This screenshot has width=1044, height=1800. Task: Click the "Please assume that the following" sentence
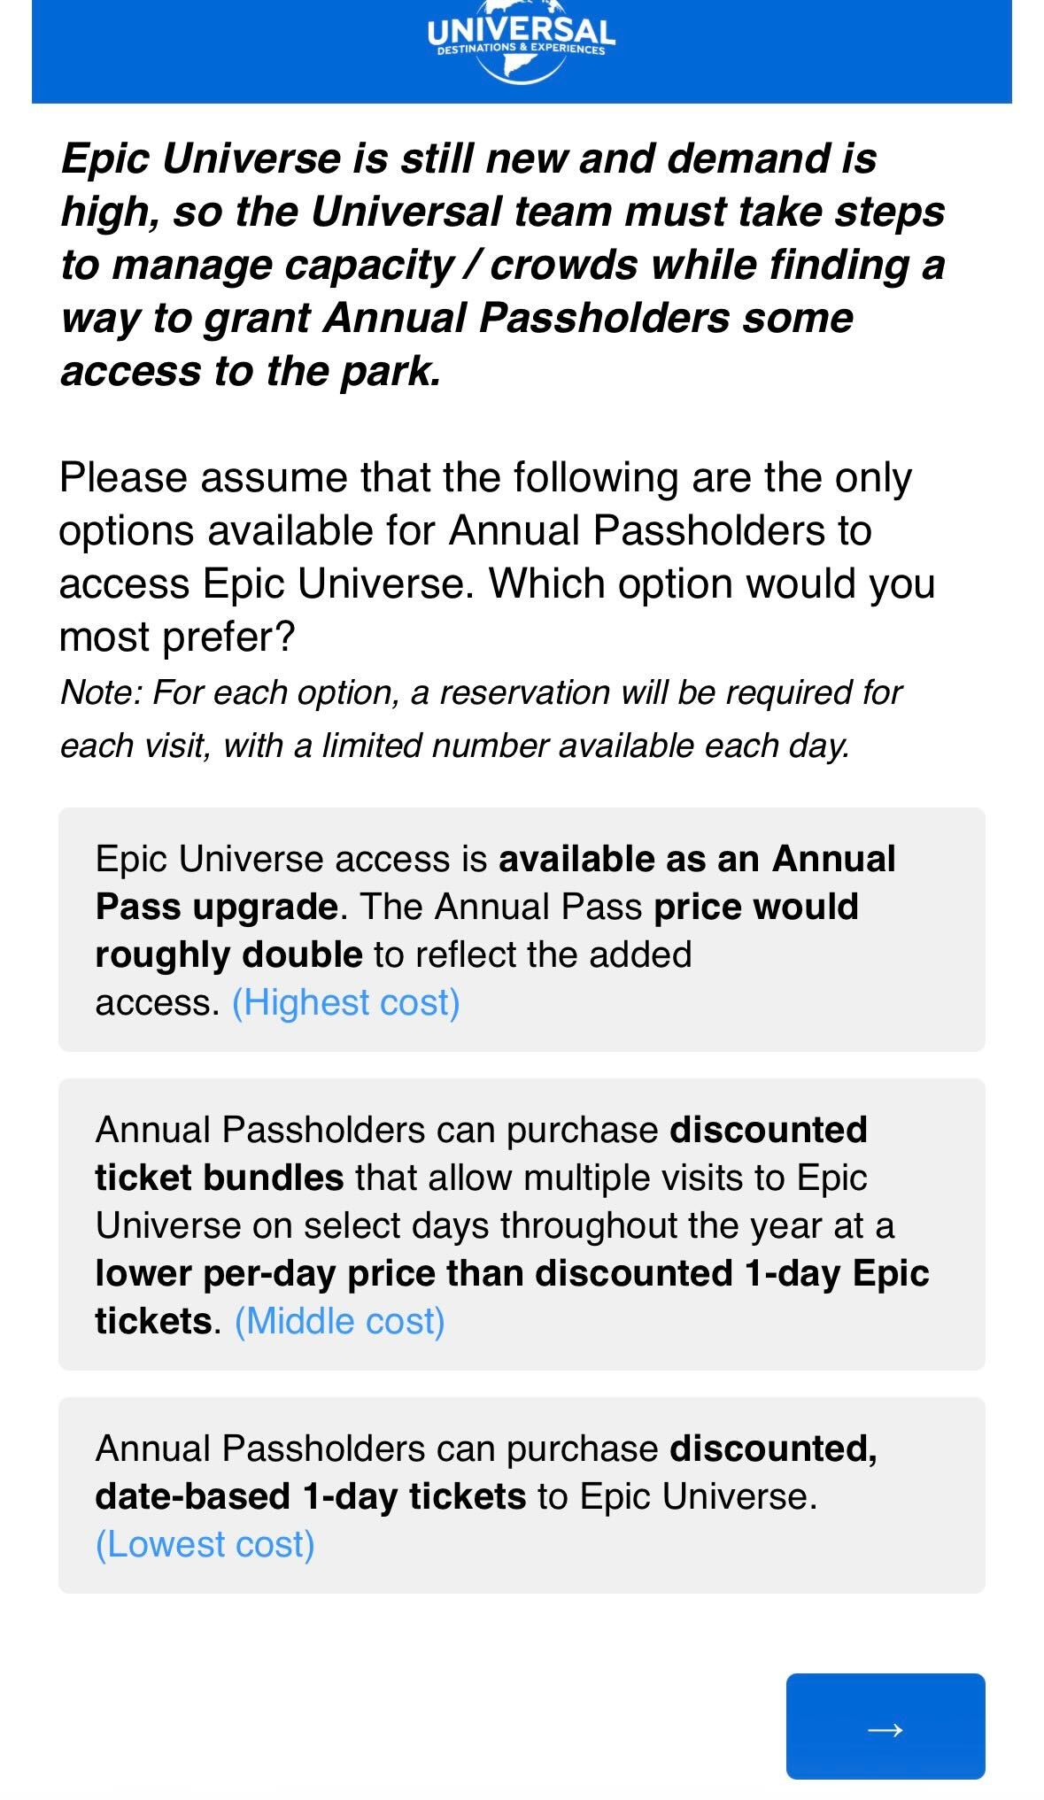pos(484,478)
